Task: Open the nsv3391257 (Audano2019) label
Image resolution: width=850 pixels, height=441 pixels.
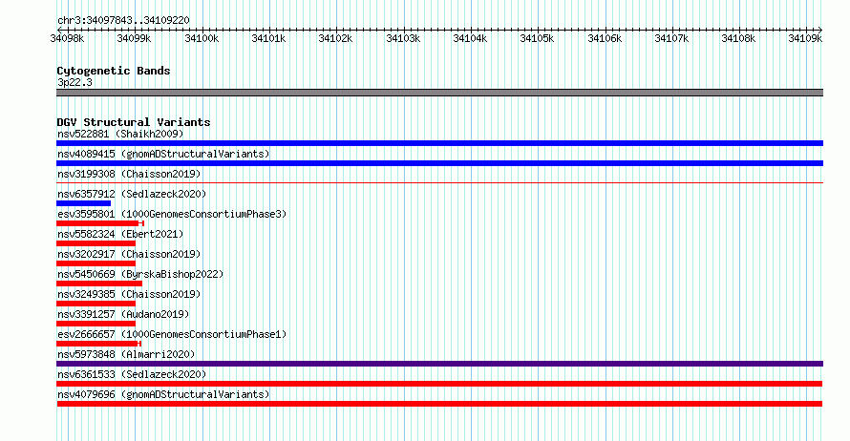Action: click(123, 314)
